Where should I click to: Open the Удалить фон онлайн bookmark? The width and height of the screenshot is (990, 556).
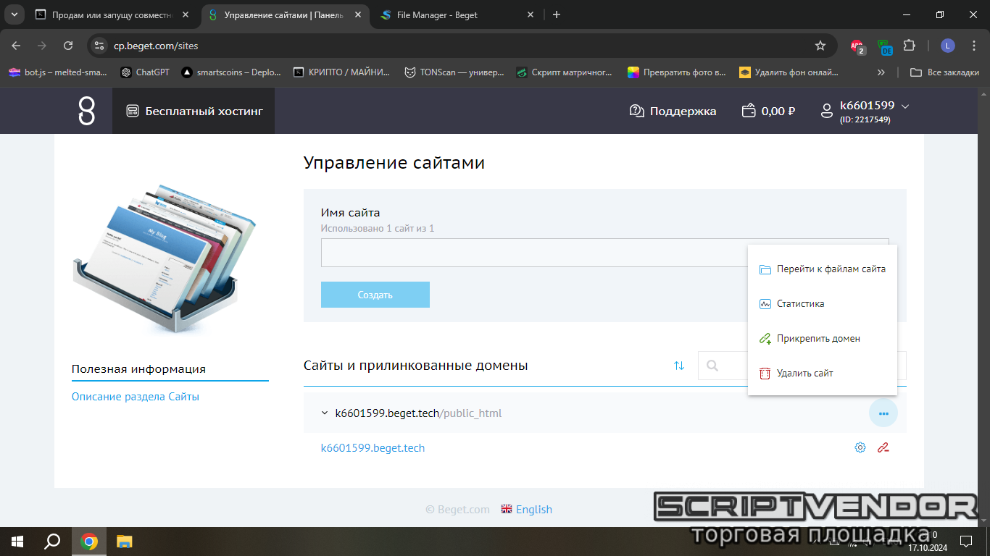tap(789, 72)
